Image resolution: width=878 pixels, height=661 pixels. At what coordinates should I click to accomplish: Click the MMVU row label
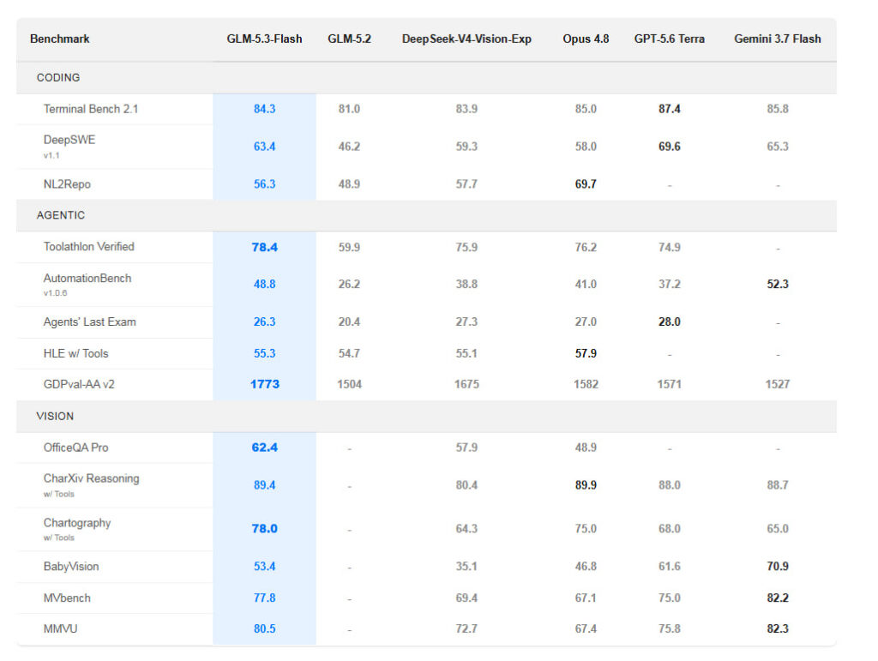[61, 629]
